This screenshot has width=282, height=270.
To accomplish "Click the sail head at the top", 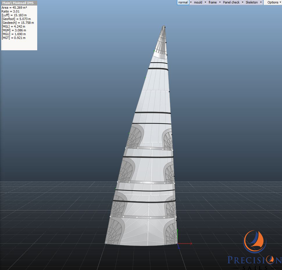I will 164,27.
